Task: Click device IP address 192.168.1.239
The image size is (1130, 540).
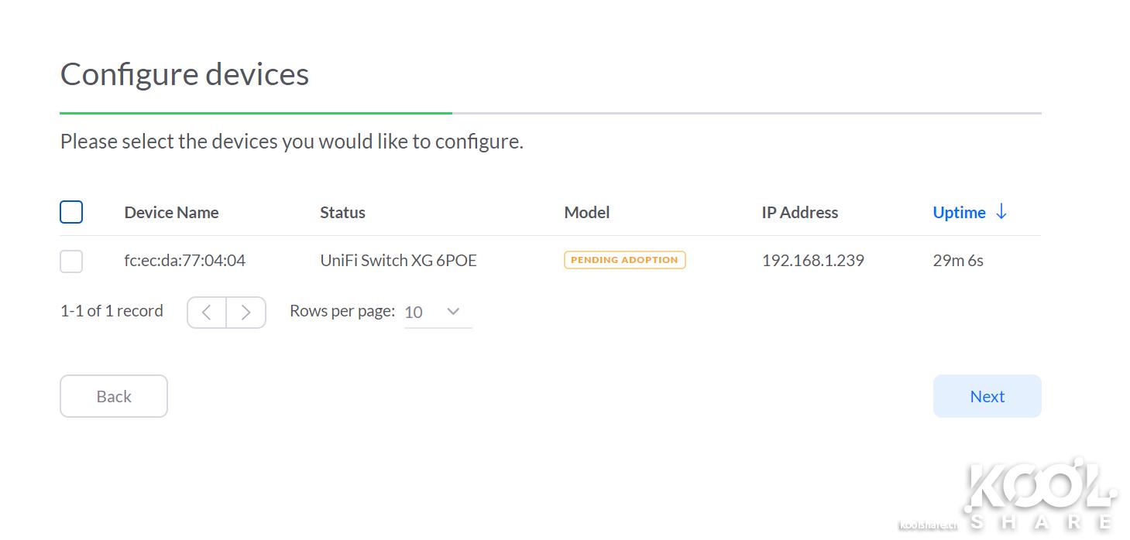Action: pos(812,261)
